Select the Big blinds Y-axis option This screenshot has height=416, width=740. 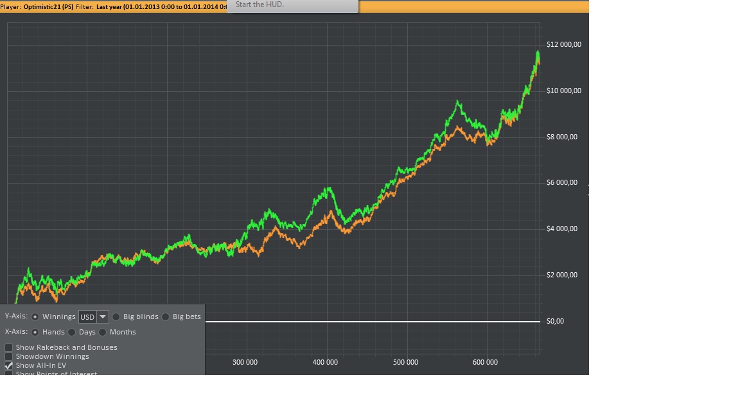tap(116, 317)
